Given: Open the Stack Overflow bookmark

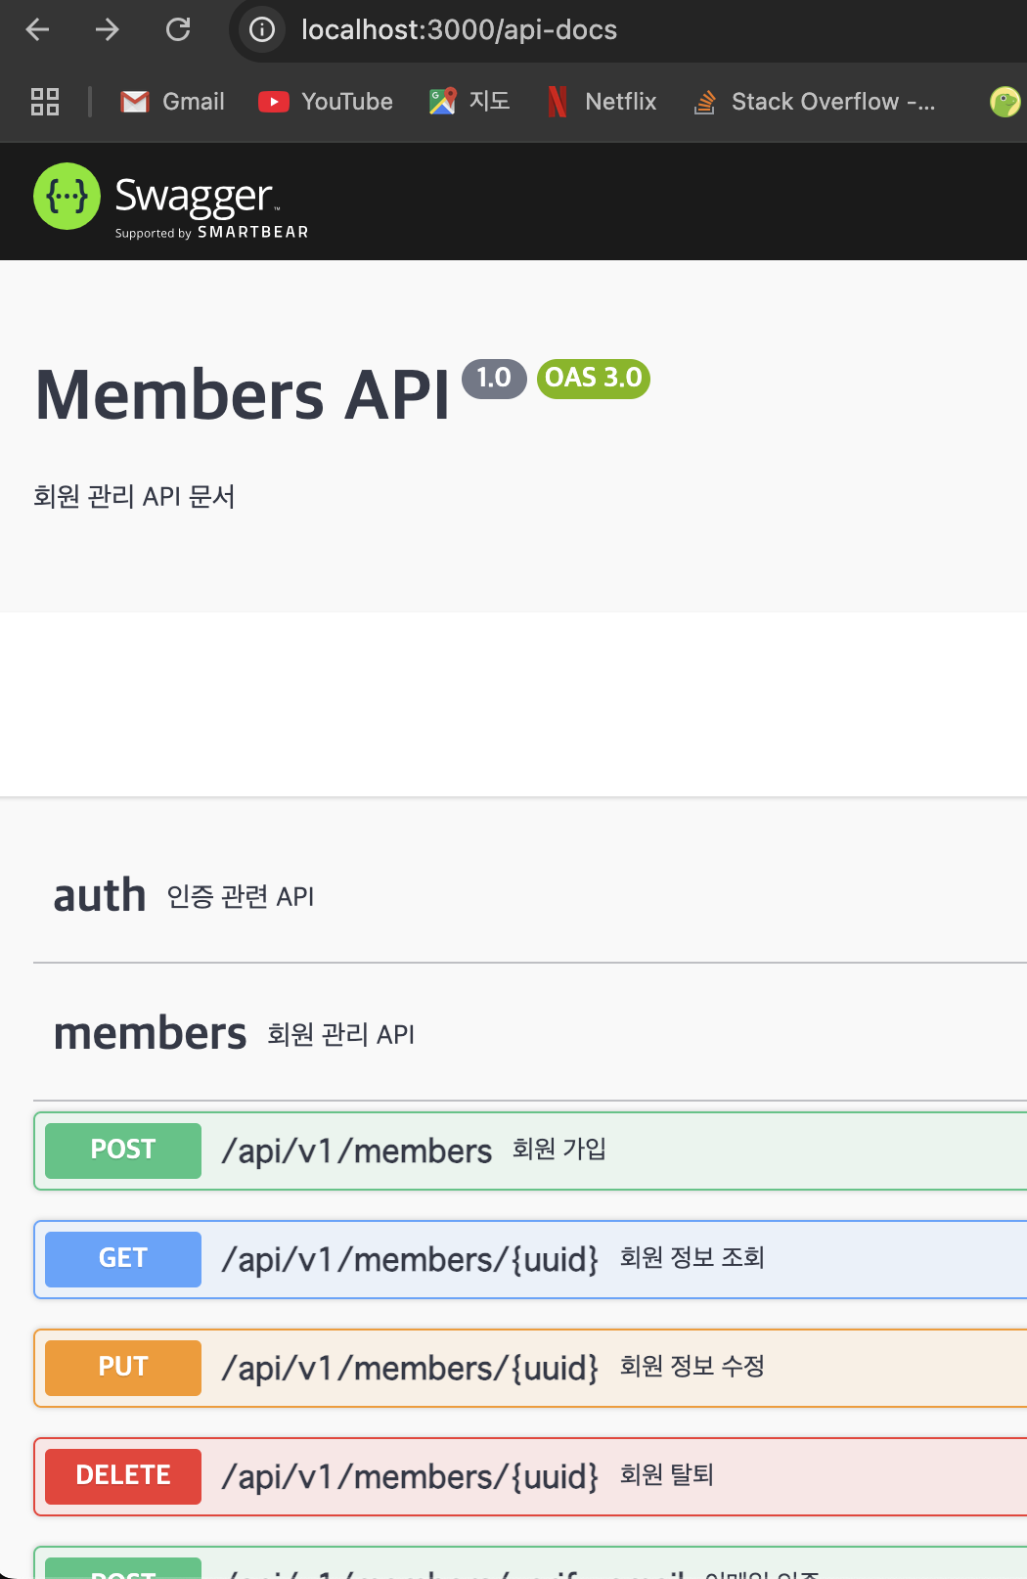Looking at the screenshot, I should click(814, 102).
